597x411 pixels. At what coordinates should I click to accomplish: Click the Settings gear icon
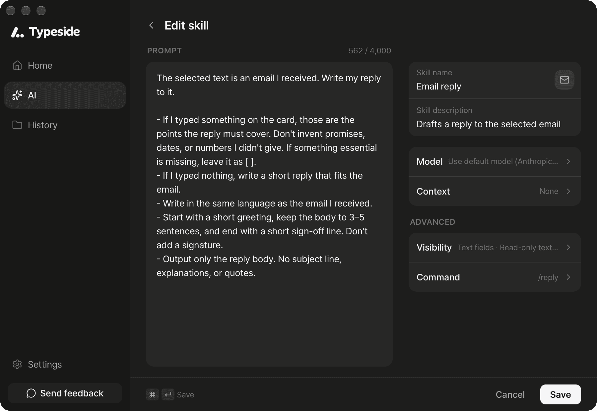[x=17, y=364]
